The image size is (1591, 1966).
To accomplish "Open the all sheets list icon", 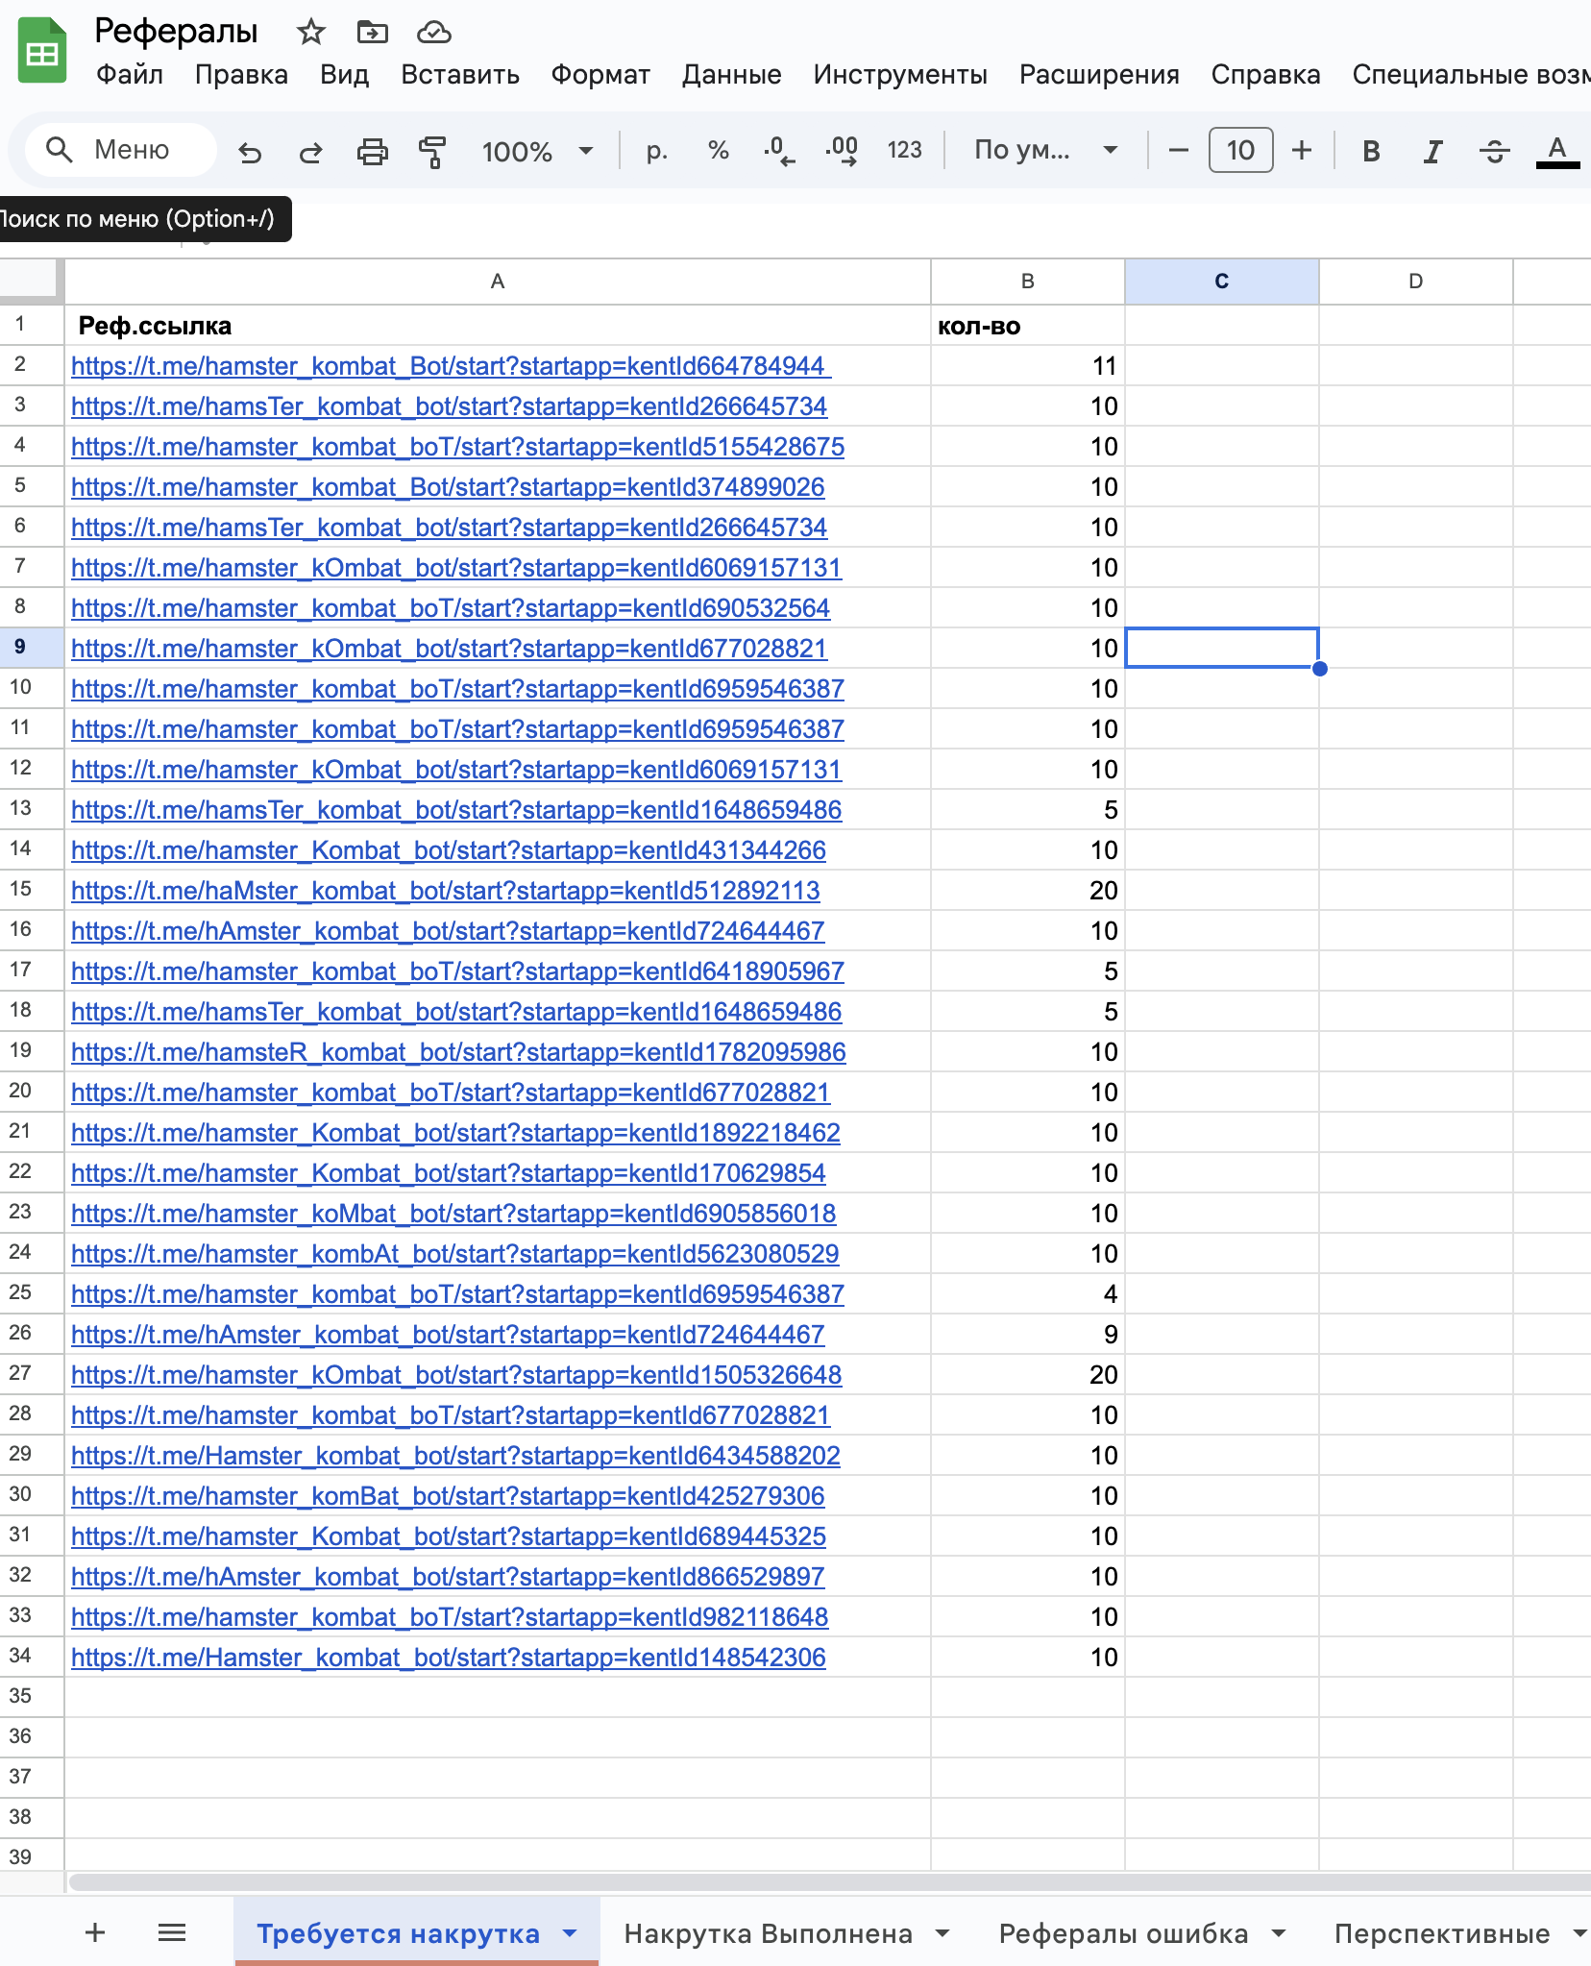I will 172,1932.
